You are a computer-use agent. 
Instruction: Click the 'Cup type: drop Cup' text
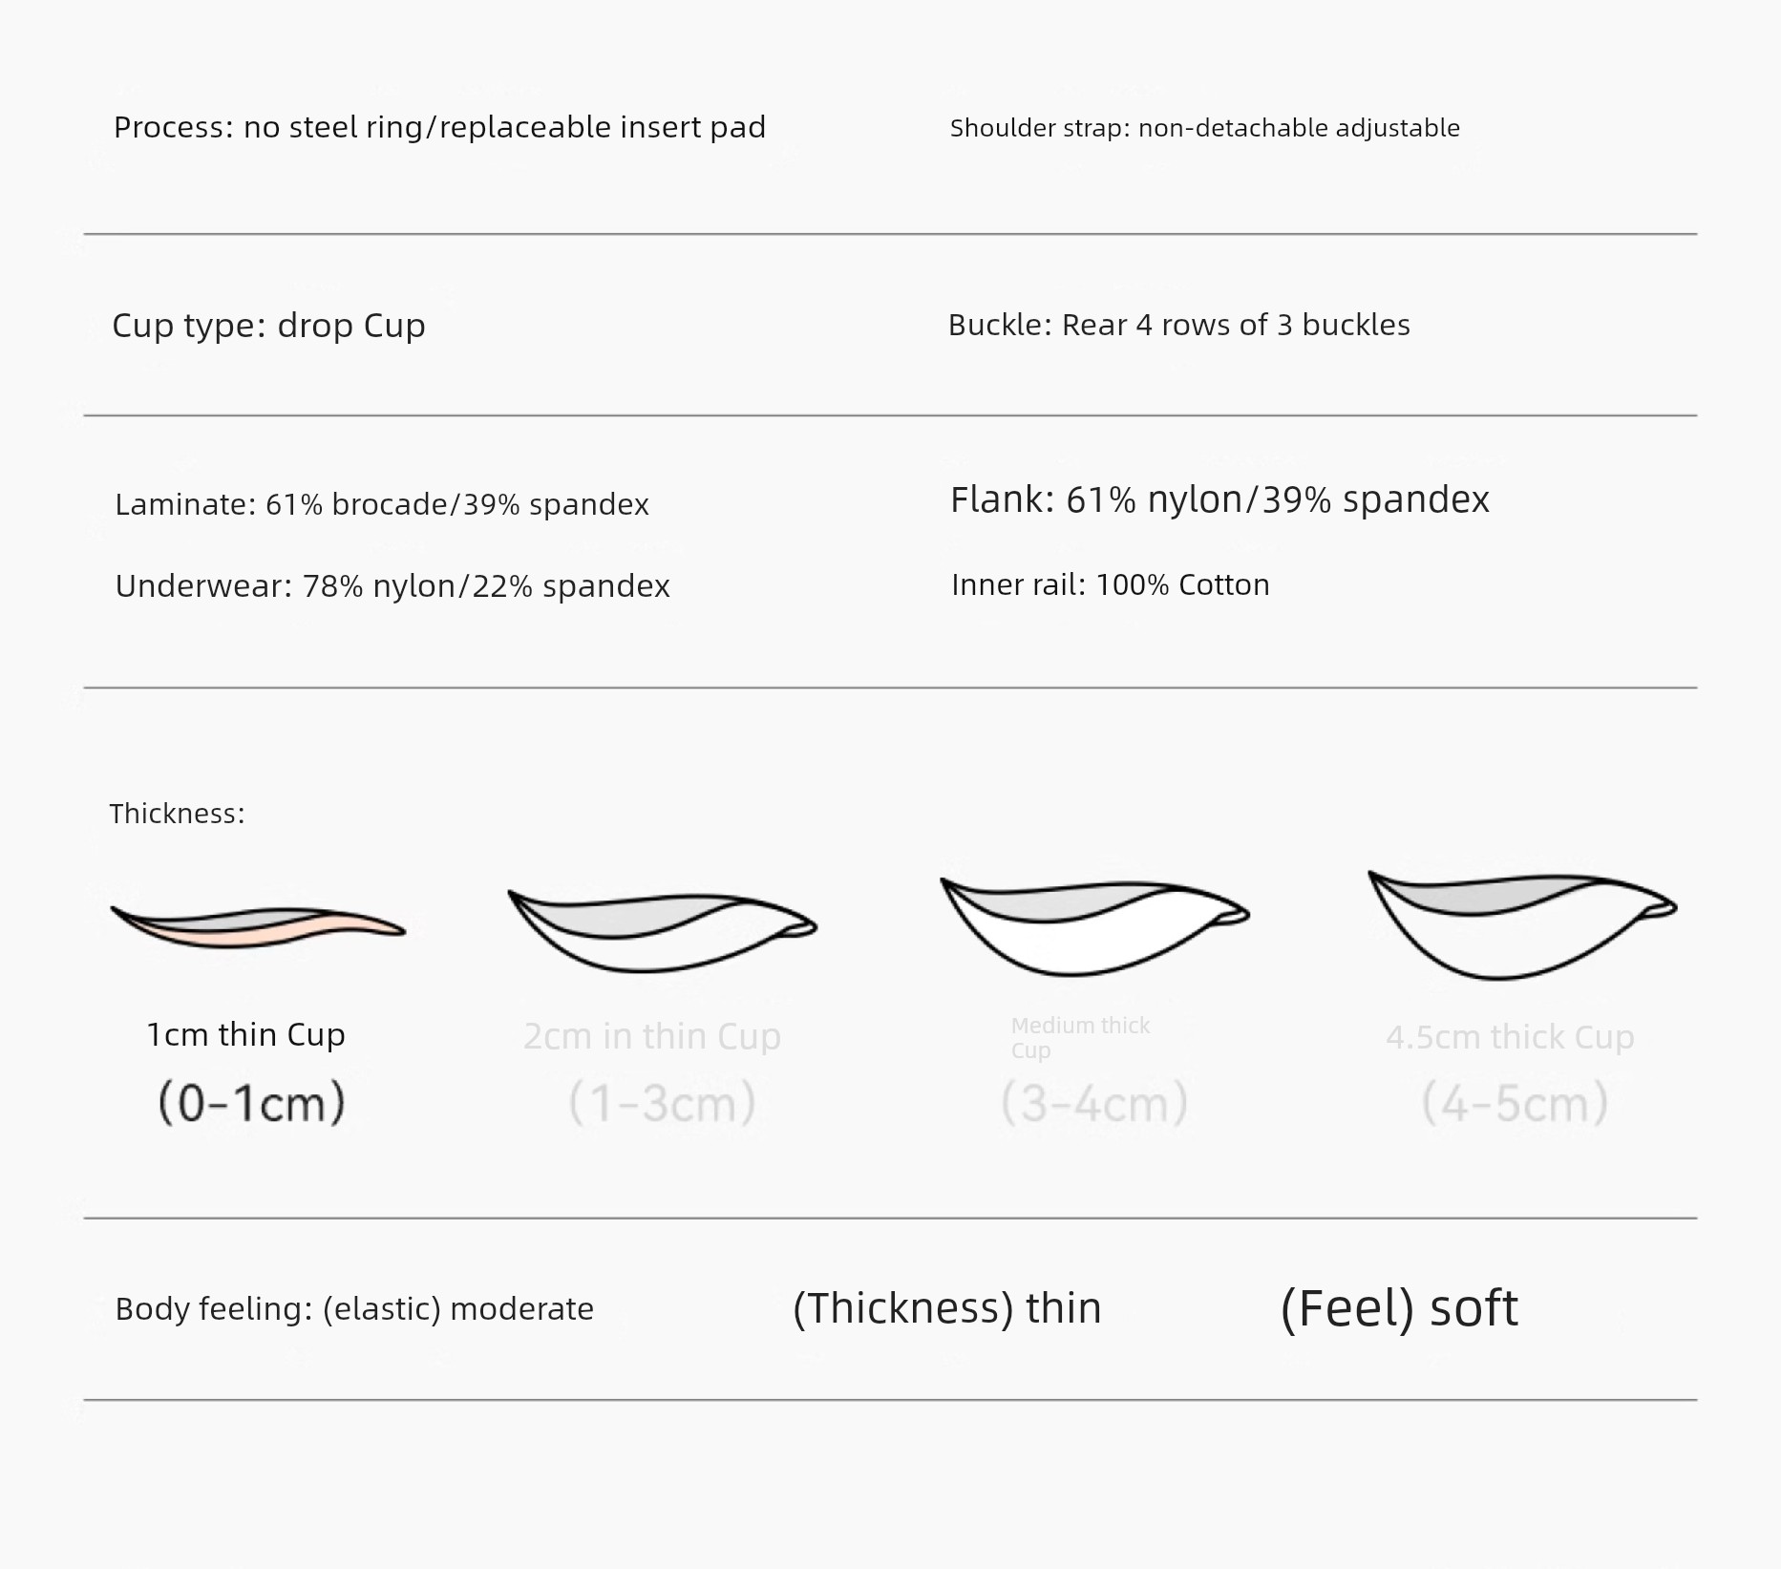point(268,326)
